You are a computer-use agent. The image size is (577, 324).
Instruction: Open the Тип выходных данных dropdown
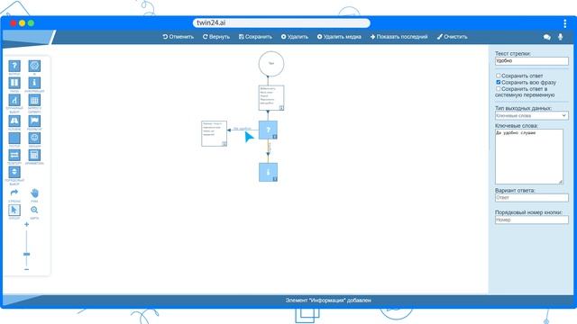531,116
